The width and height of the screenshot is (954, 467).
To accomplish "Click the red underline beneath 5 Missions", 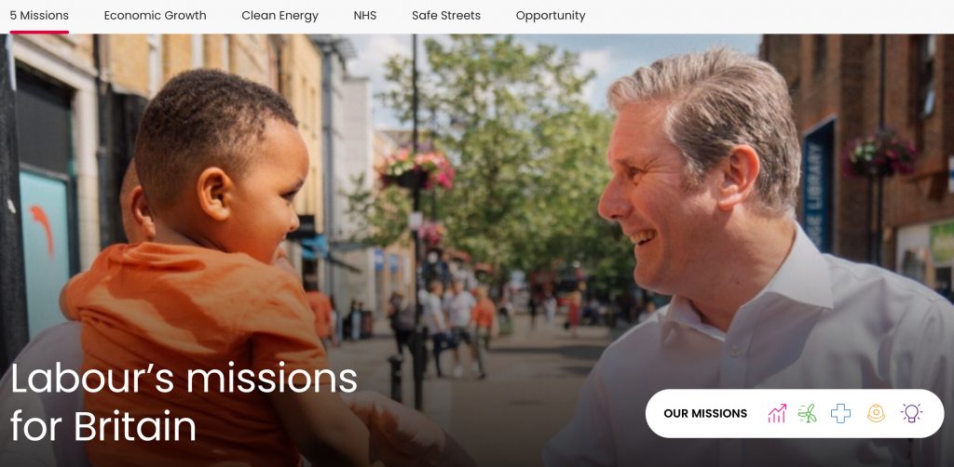I will pyautogui.click(x=39, y=33).
